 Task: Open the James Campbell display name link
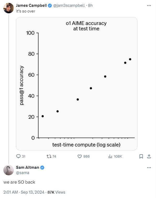[31, 5]
